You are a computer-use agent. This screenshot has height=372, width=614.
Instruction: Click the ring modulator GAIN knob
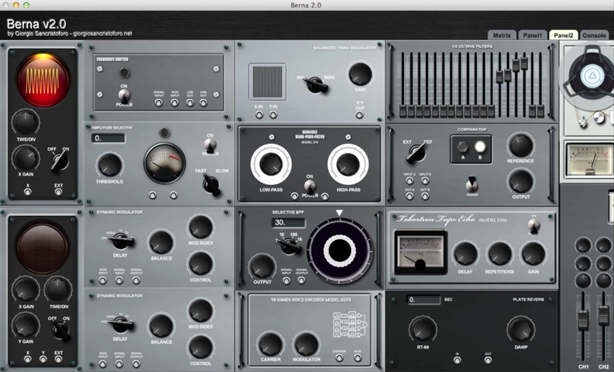tap(360, 74)
